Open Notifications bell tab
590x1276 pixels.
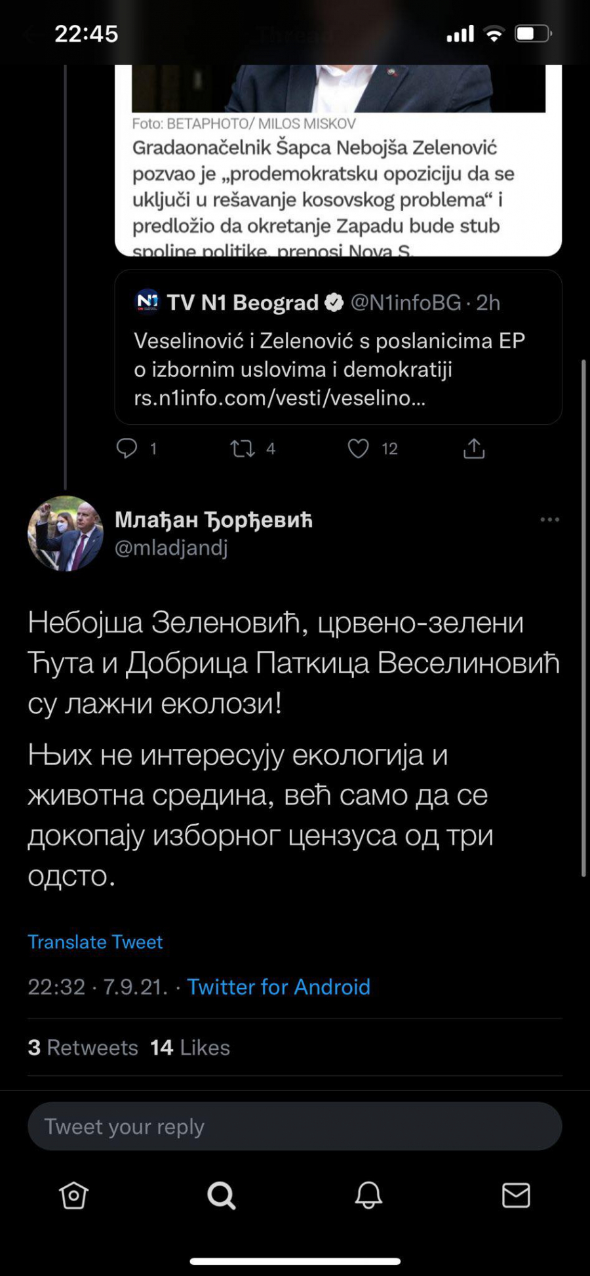(368, 1195)
